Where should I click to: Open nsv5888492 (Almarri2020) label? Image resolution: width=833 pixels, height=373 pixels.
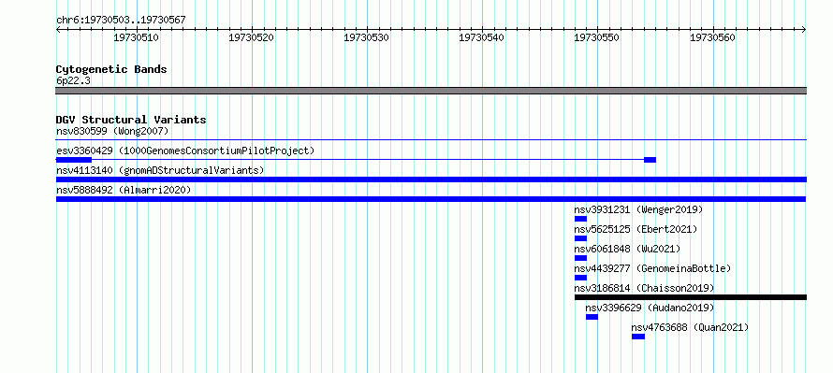(x=124, y=190)
